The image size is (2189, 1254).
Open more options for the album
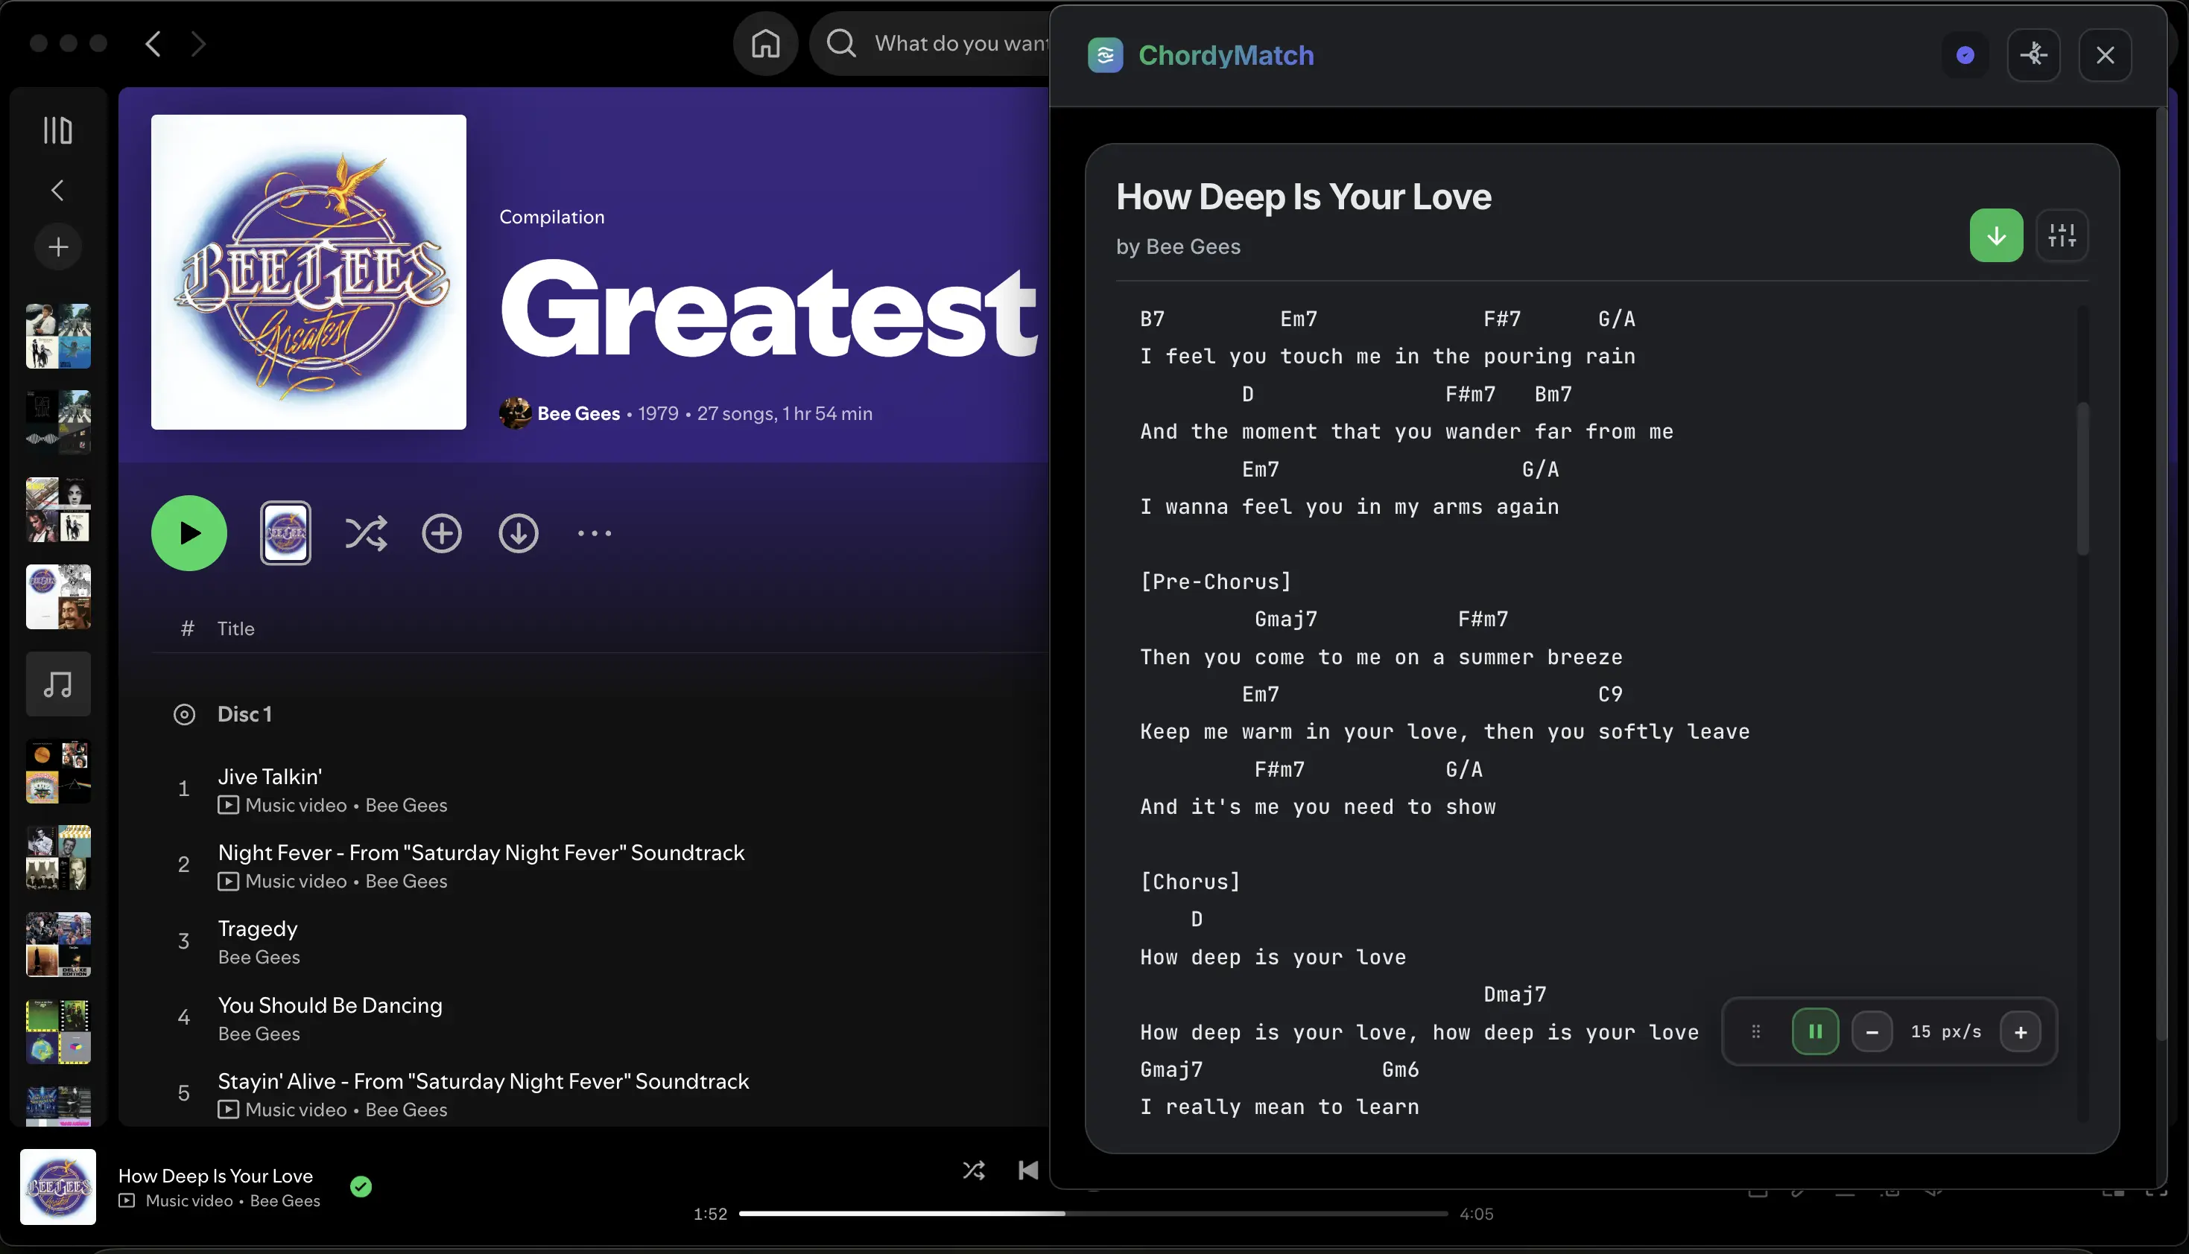(x=594, y=533)
